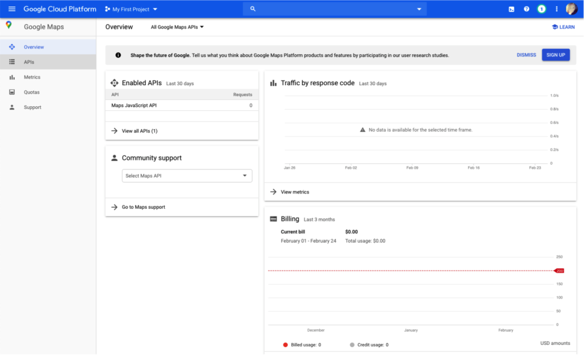The width and height of the screenshot is (584, 355).
Task: Click the arrow beside View metrics
Action: click(x=273, y=192)
